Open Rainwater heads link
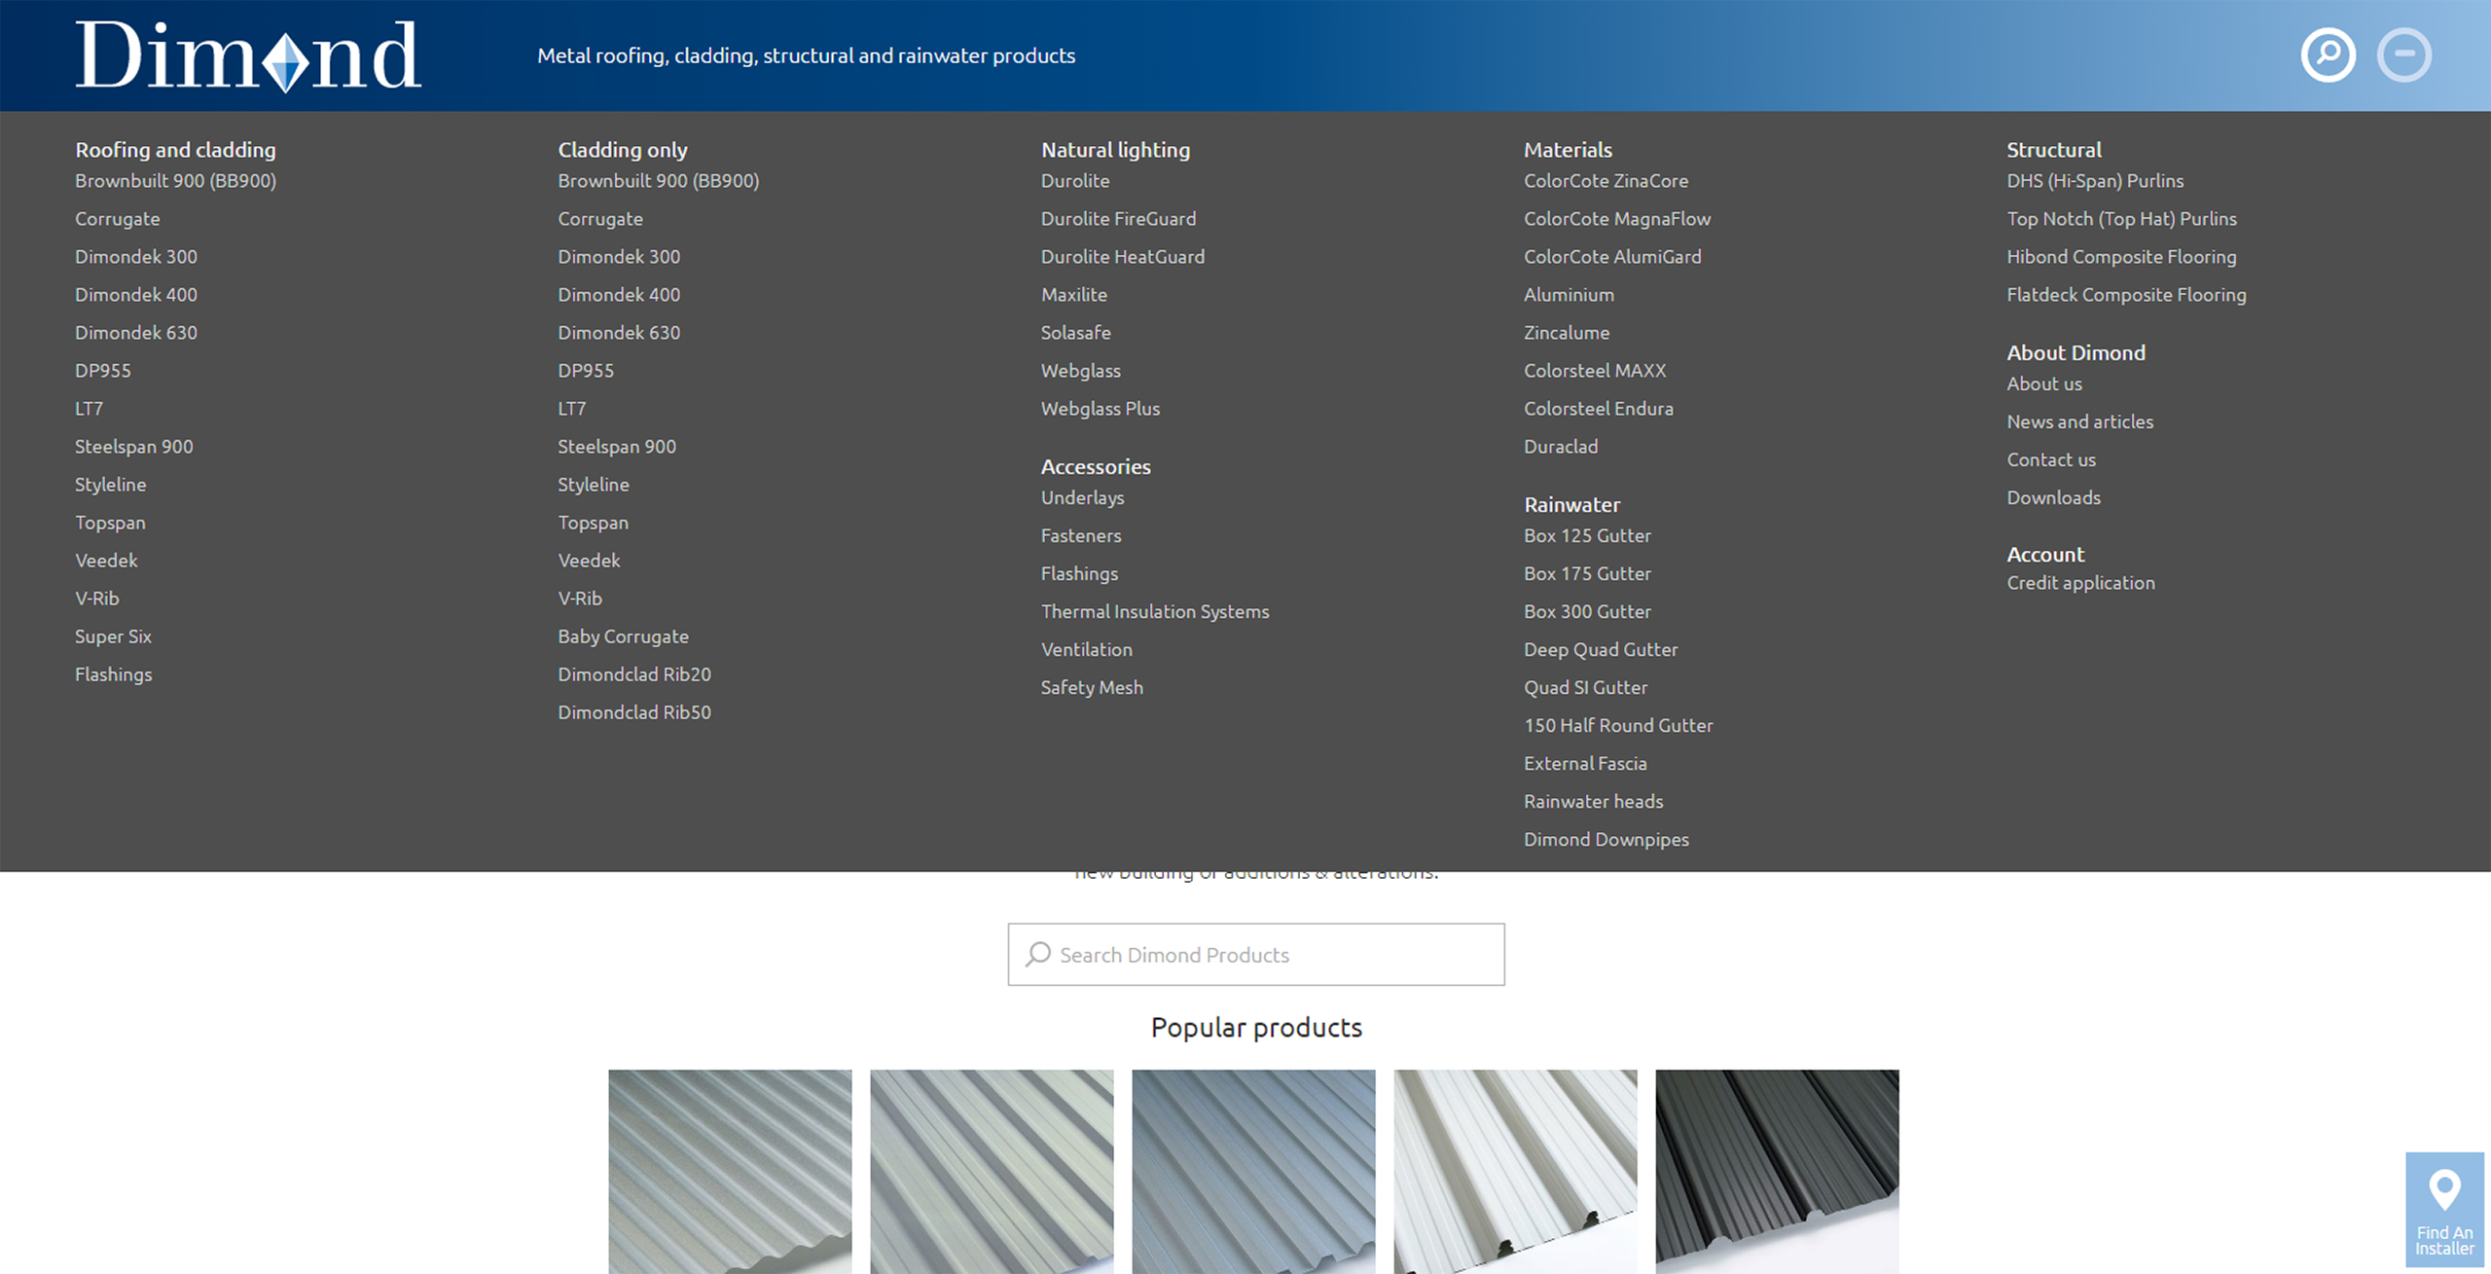The height and width of the screenshot is (1274, 2491). [1593, 801]
